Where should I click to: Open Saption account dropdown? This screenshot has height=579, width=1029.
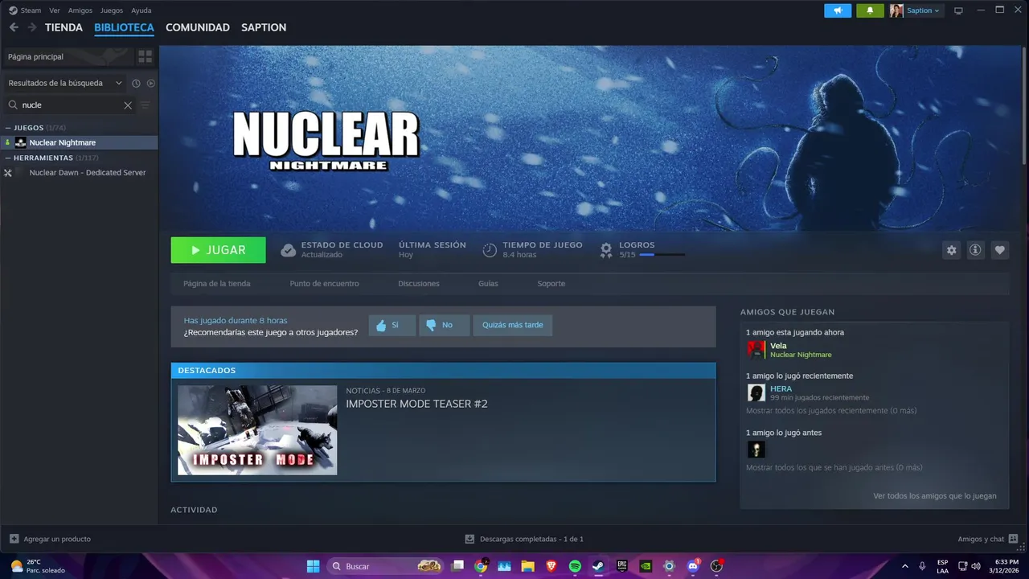pos(916,10)
